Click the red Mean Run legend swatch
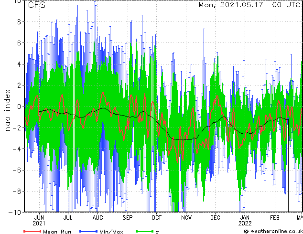 32,231
